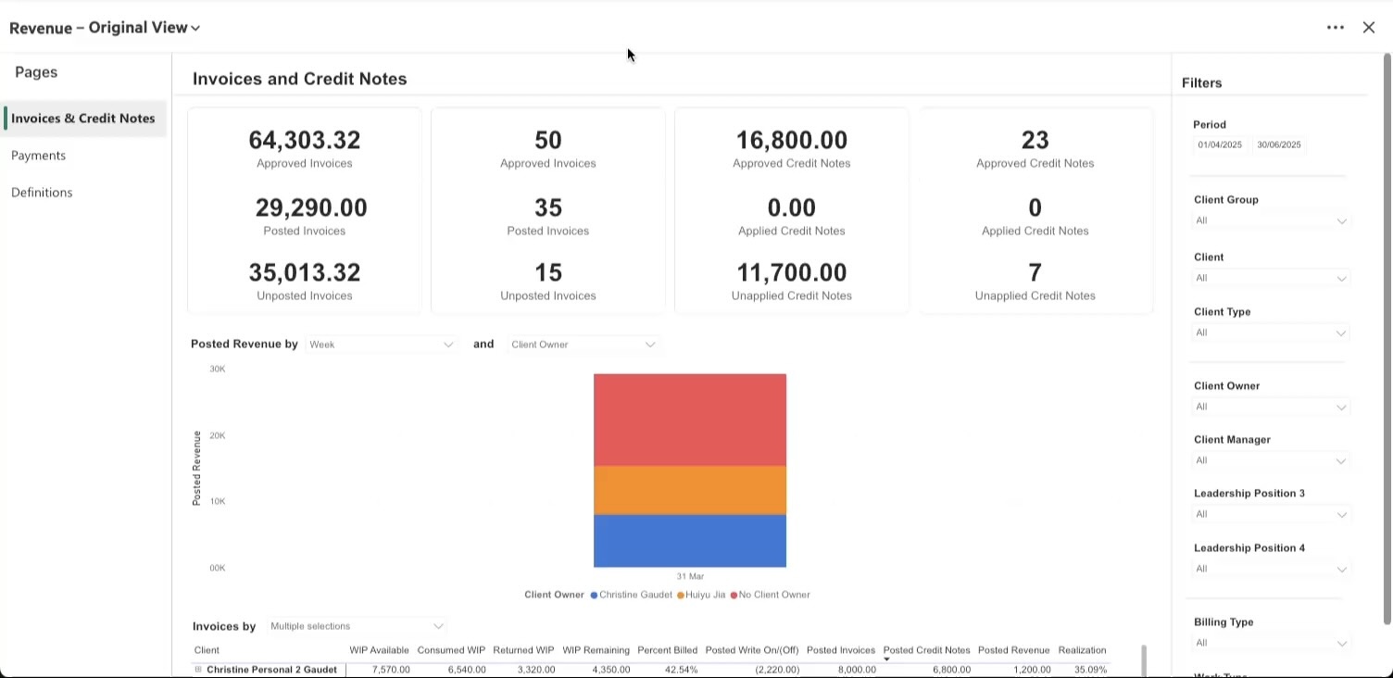Open the more options ellipsis menu

point(1335,27)
